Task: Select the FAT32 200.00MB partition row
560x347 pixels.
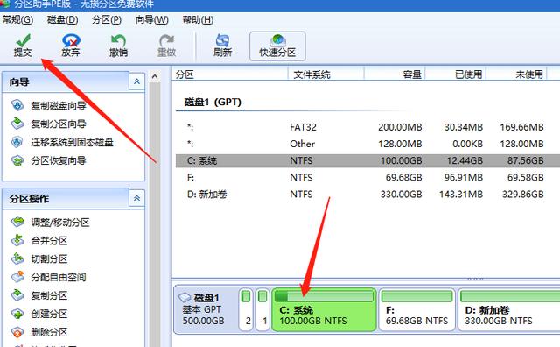Action: 367,127
